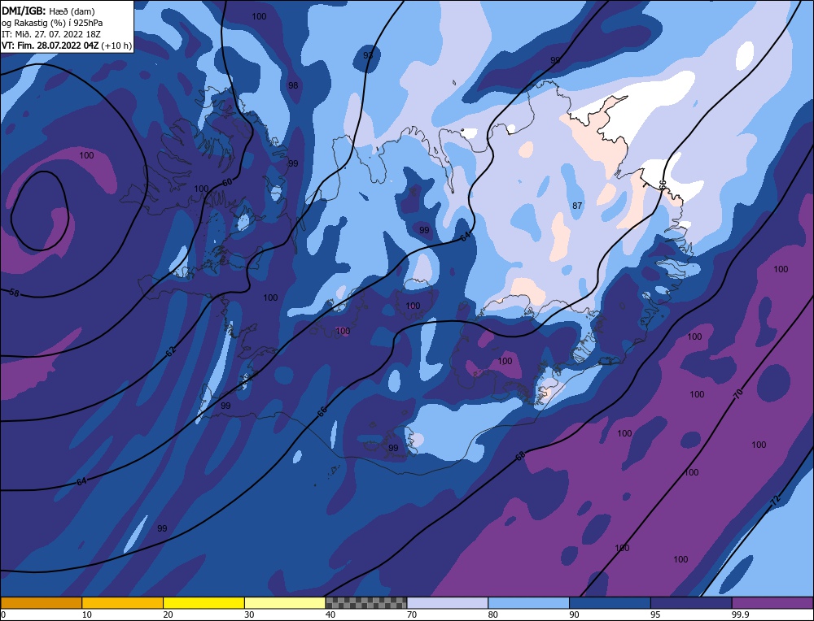Click the '20' legend tick label
The height and width of the screenshot is (621, 814).
(x=168, y=614)
